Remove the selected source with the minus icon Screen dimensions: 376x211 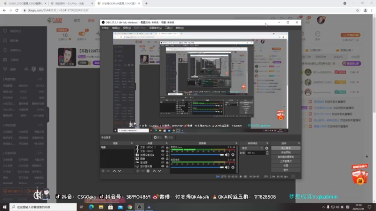(143, 171)
